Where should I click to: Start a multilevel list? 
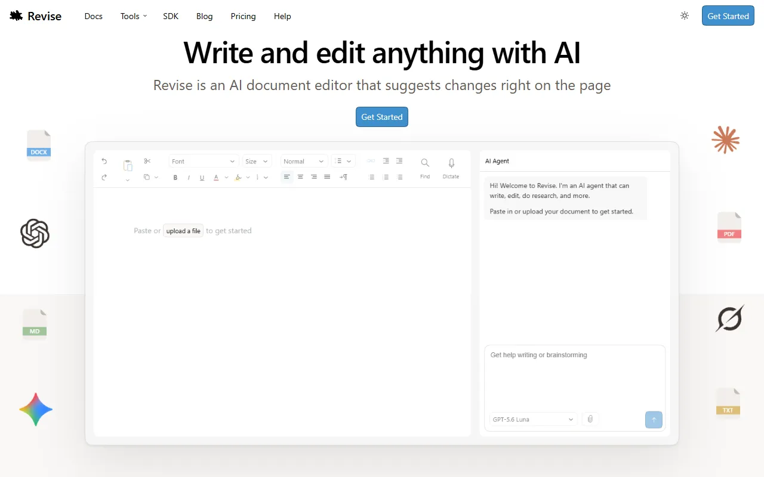pyautogui.click(x=399, y=177)
